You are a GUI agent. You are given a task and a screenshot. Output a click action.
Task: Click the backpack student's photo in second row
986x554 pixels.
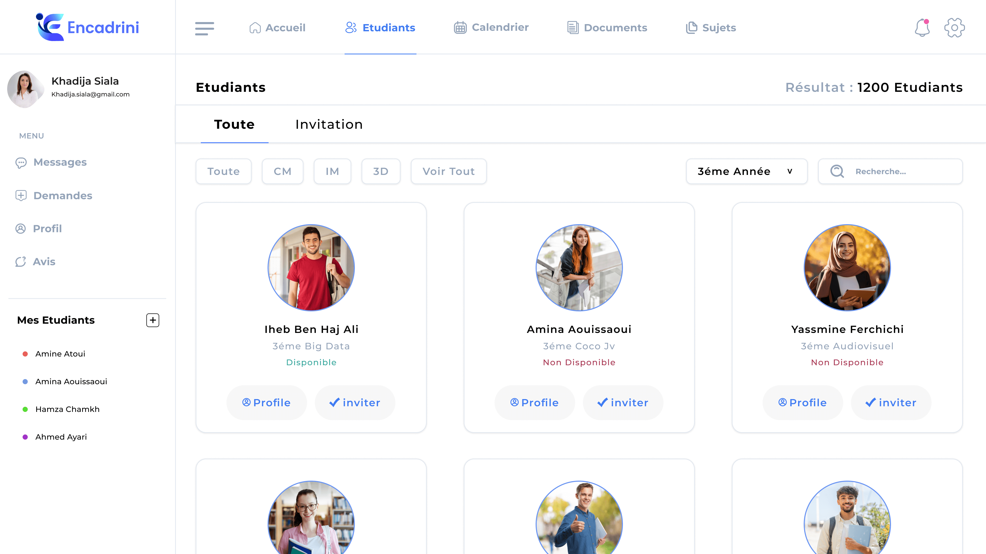(x=847, y=517)
